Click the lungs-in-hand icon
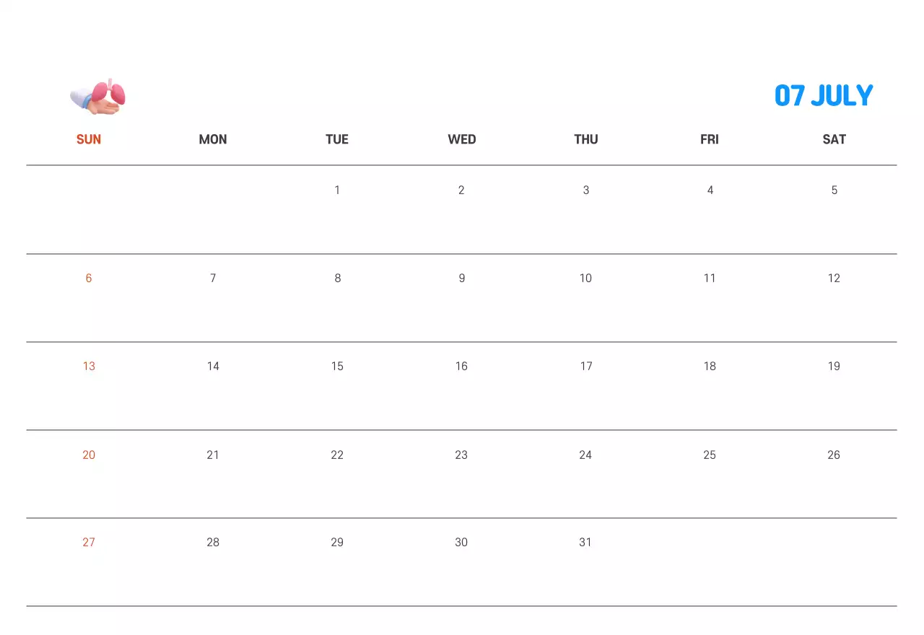 pos(98,97)
